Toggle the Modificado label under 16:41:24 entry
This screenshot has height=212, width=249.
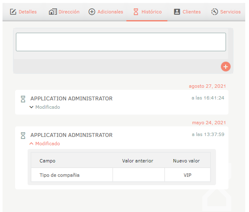48,107
